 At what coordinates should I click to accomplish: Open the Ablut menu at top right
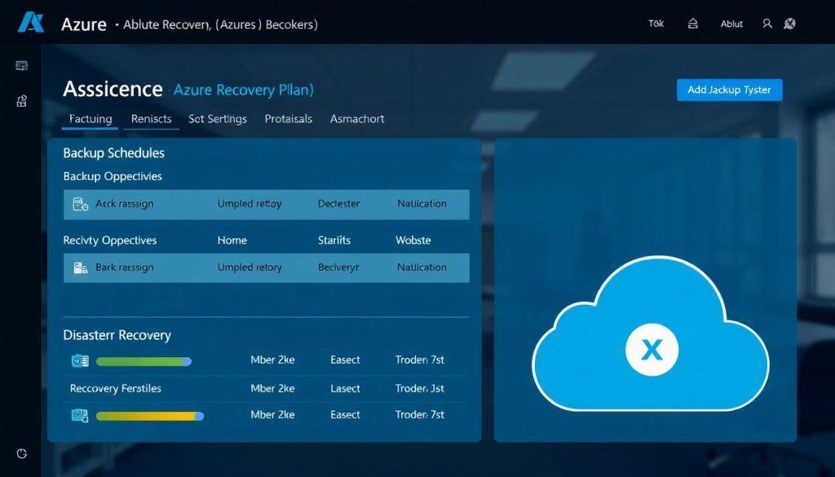[731, 24]
